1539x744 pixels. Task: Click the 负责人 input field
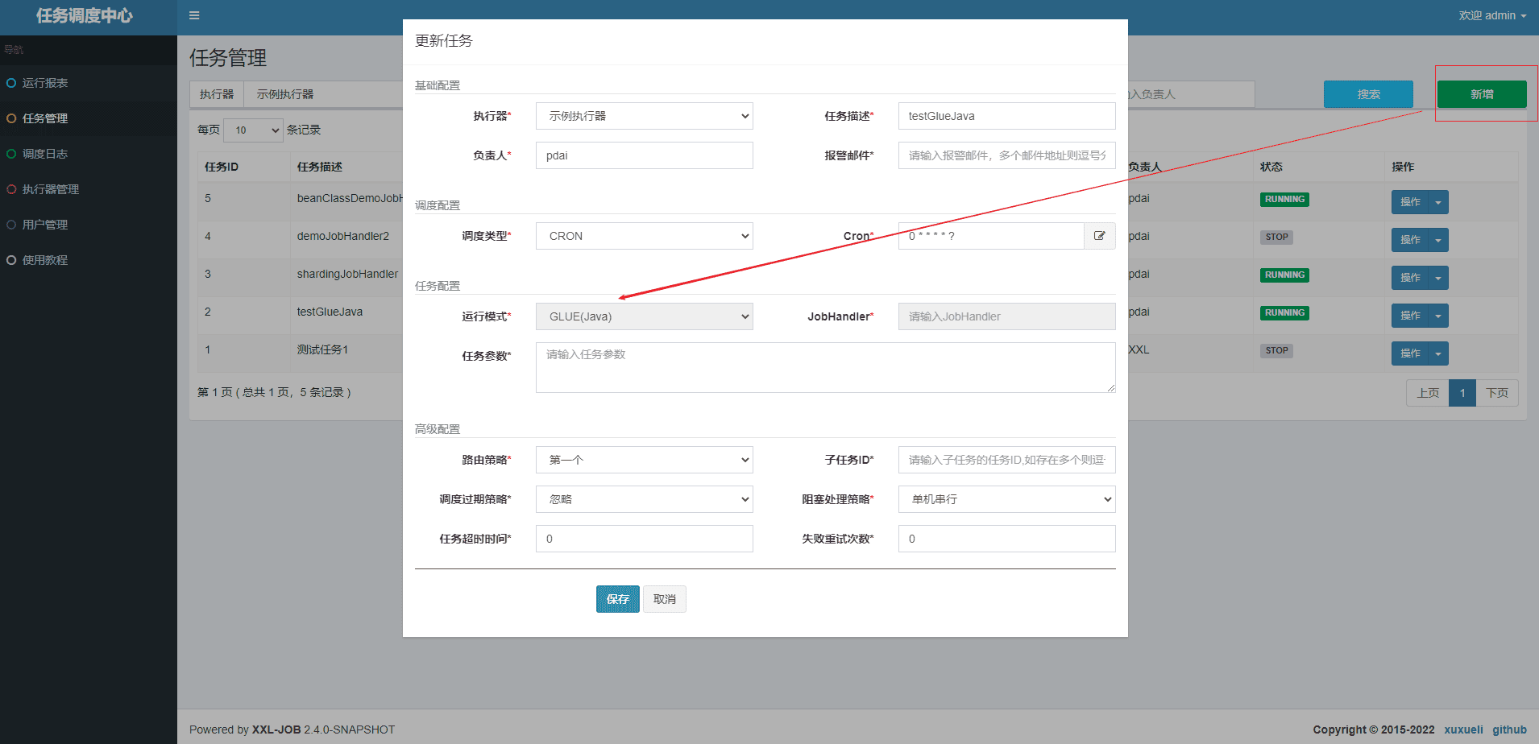644,155
